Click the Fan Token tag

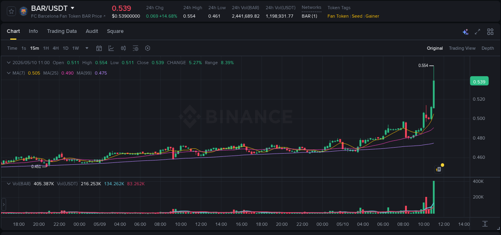pos(338,16)
